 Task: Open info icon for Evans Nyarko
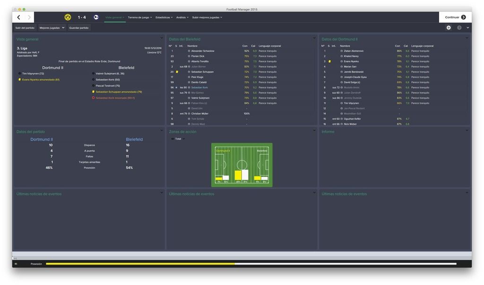[x=342, y=62]
